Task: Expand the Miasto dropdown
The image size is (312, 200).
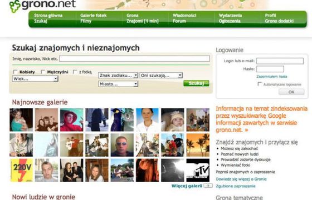Action: point(118,84)
